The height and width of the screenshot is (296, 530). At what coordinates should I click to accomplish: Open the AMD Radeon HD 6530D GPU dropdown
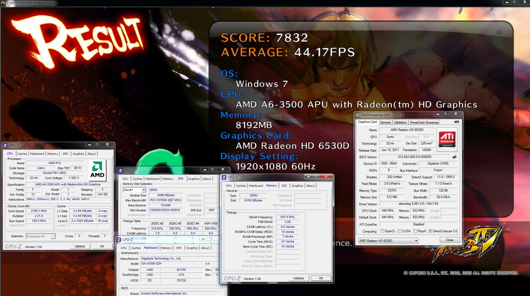tap(388, 241)
